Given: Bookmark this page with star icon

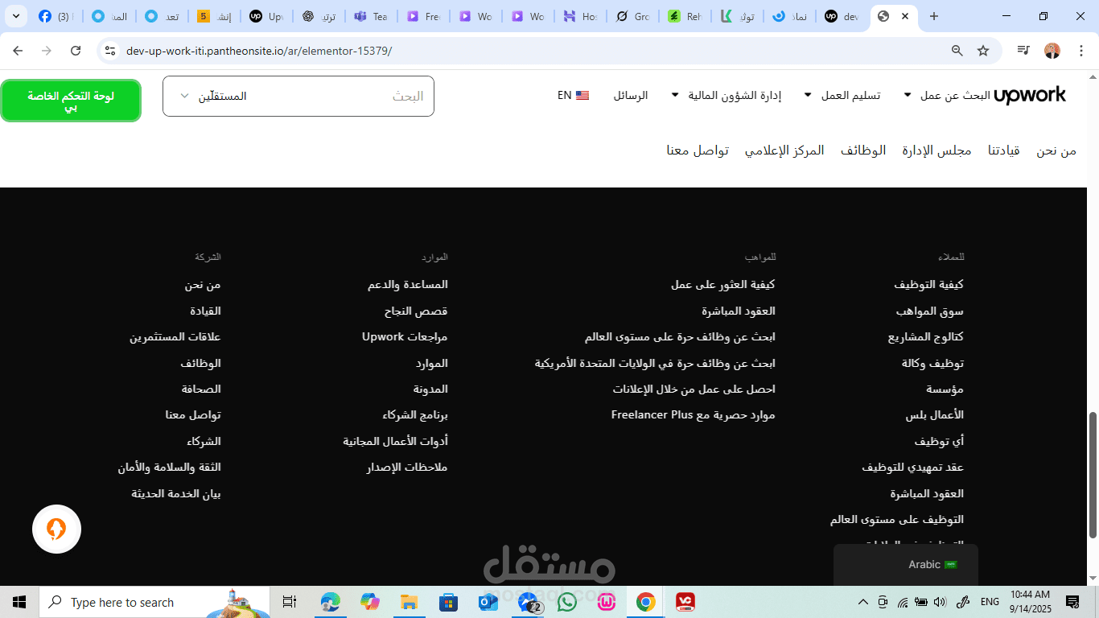Looking at the screenshot, I should [983, 51].
